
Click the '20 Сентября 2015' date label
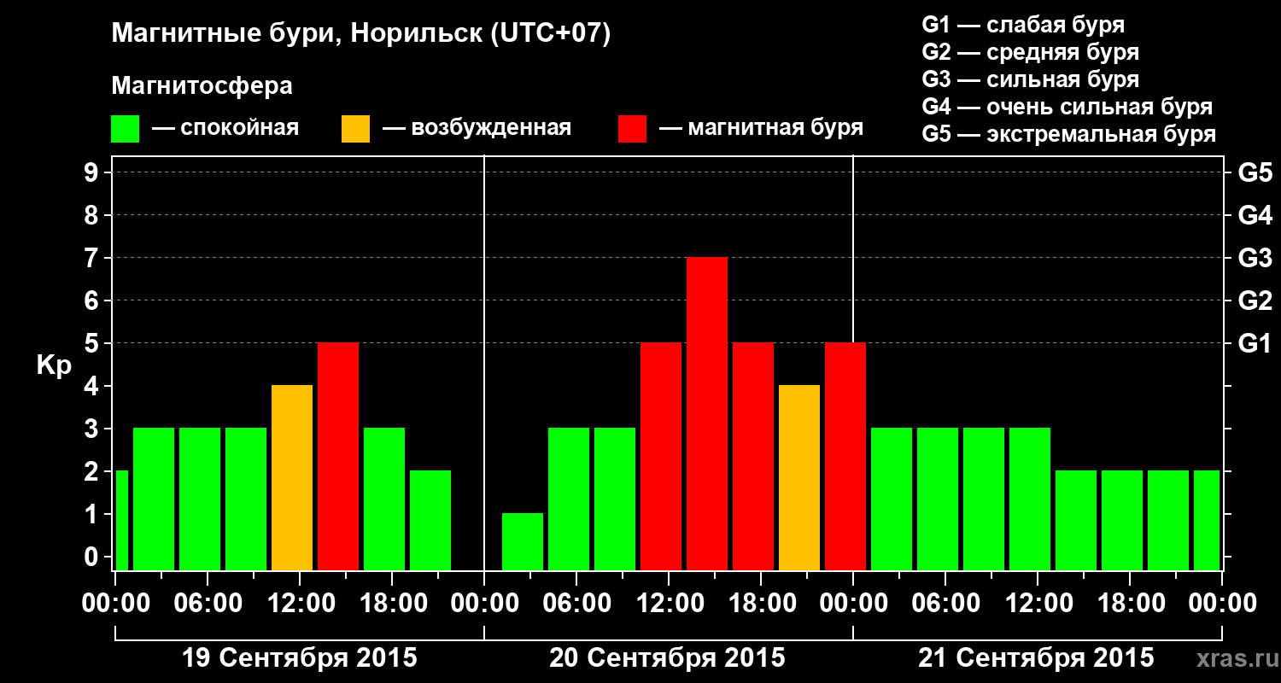point(667,658)
